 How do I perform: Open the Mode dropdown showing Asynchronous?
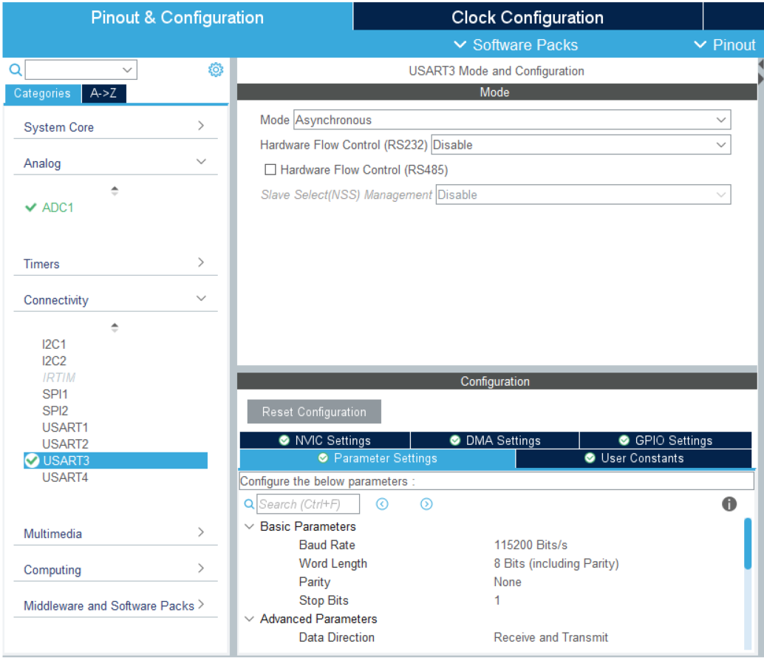(511, 120)
